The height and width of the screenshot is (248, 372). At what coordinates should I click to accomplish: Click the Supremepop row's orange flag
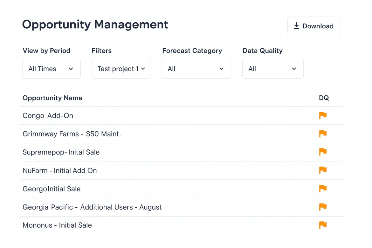tap(323, 152)
